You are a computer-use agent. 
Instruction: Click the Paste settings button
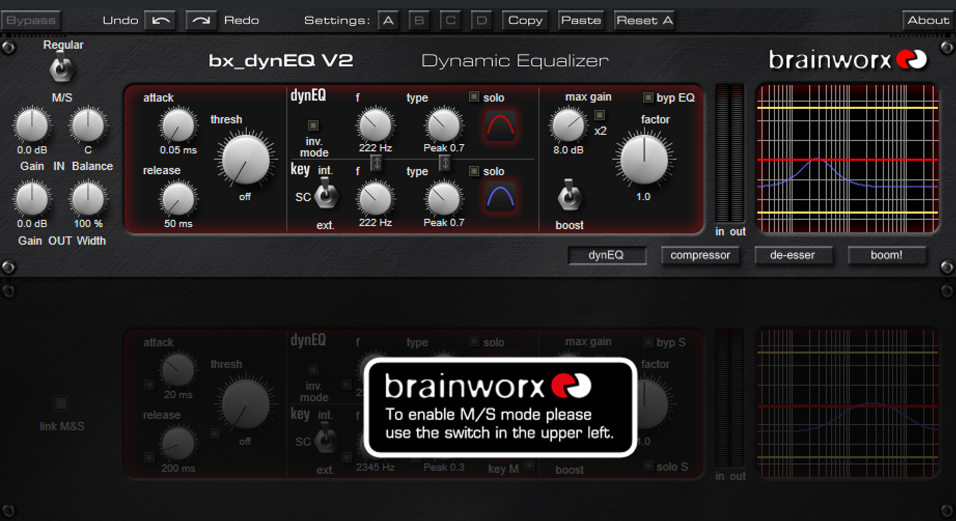[581, 21]
